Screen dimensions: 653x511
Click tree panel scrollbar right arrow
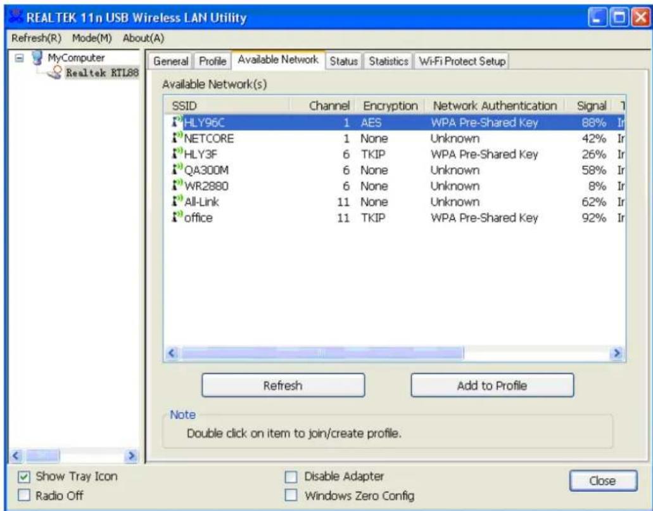pyautogui.click(x=132, y=456)
